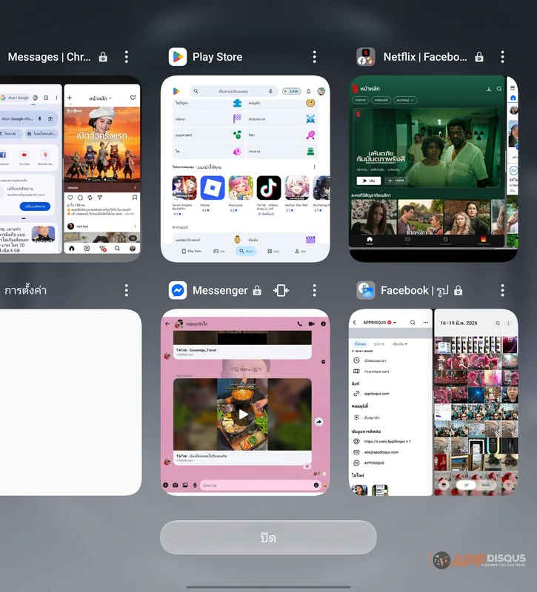Unlock the Messenger app card
This screenshot has width=537, height=592.
[x=257, y=291]
